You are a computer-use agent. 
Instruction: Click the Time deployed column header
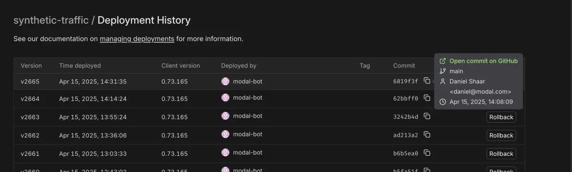pos(80,66)
